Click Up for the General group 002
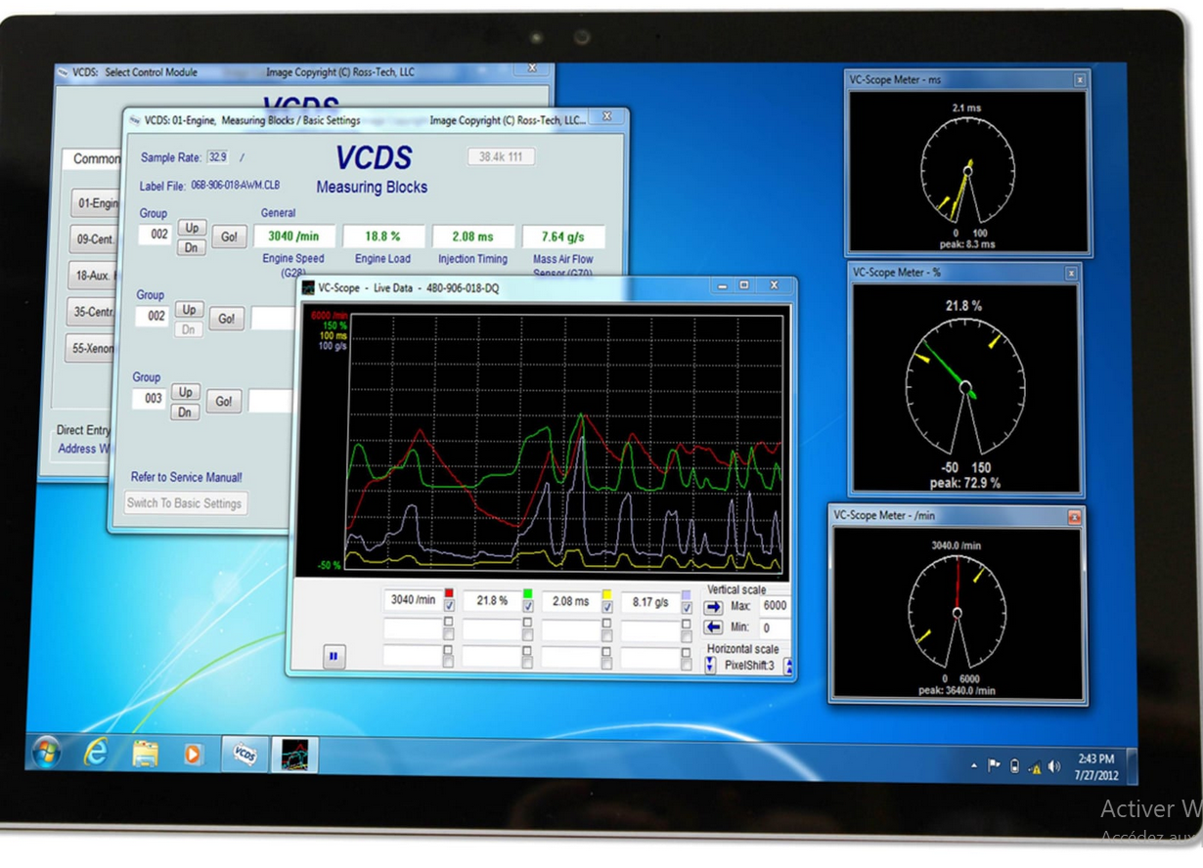 [x=192, y=228]
